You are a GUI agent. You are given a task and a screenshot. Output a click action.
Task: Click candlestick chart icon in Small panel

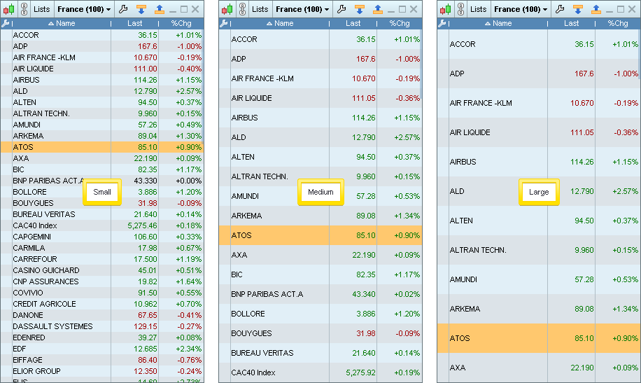(8, 10)
